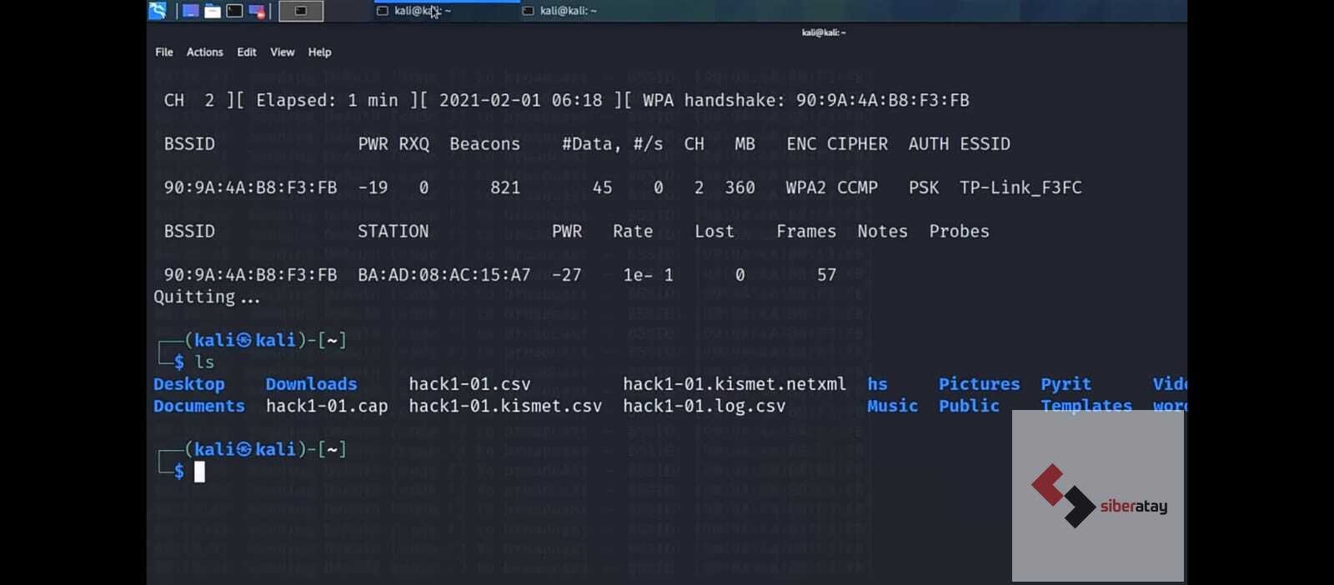
Task: Click the hs directory name
Action: [877, 384]
